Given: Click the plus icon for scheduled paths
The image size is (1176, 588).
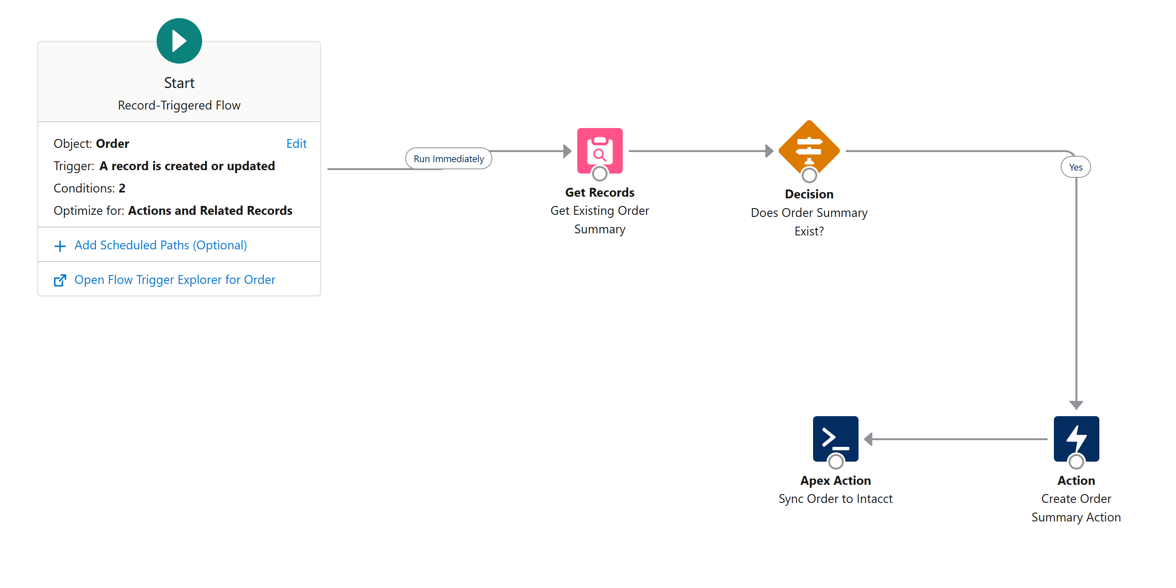Looking at the screenshot, I should tap(60, 246).
